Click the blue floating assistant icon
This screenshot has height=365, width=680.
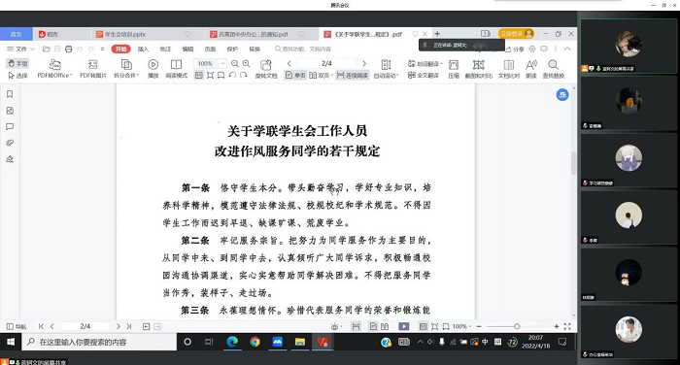[x=562, y=95]
